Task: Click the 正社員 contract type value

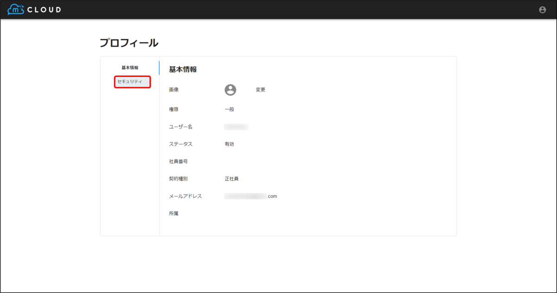Action: pos(232,178)
